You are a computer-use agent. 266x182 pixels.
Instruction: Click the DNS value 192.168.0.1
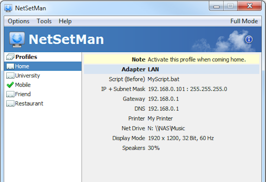(x=163, y=109)
